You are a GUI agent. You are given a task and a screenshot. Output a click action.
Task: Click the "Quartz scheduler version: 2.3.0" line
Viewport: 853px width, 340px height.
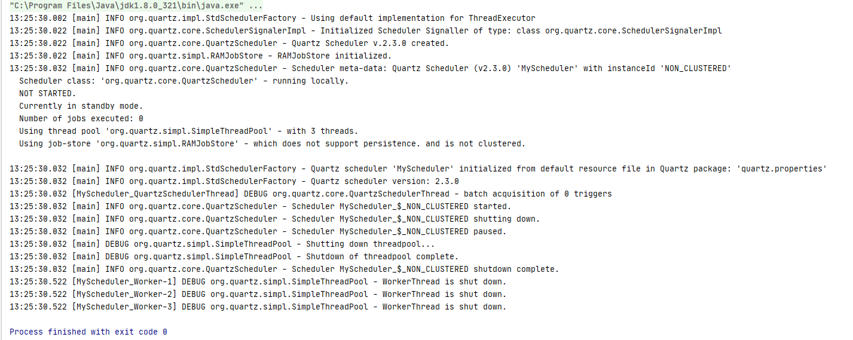pos(234,181)
